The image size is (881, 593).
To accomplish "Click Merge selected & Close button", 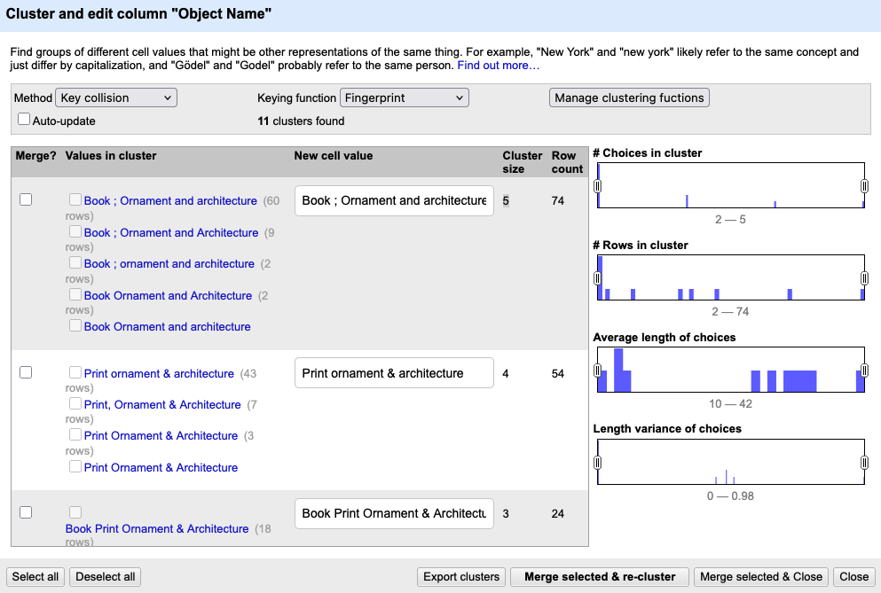I will (x=760, y=577).
